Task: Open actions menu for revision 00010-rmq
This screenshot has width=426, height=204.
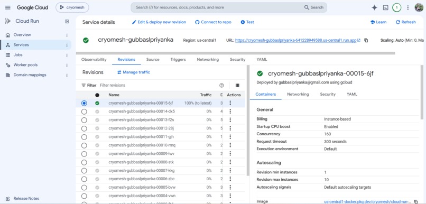Action: [x=230, y=145]
